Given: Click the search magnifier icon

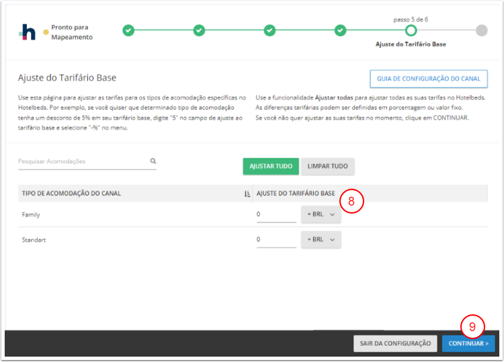Looking at the screenshot, I should coord(153,161).
